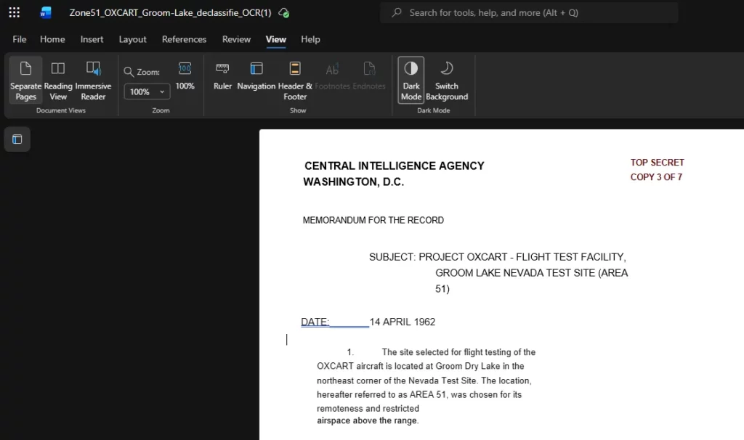Click paragraph line starting 'OXCART aircraft is located'
The height and width of the screenshot is (440, 744).
pyautogui.click(x=421, y=366)
